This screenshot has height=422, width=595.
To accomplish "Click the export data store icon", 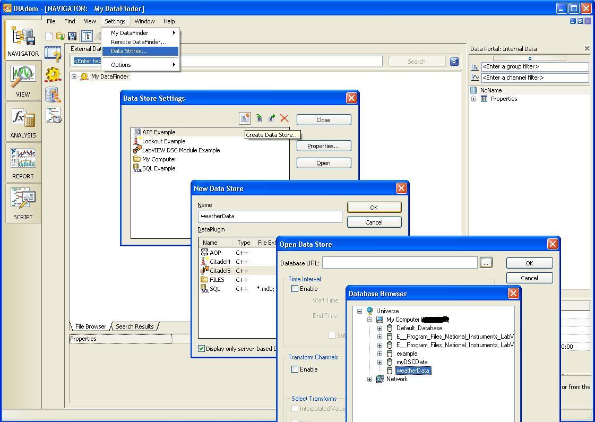I will [272, 118].
